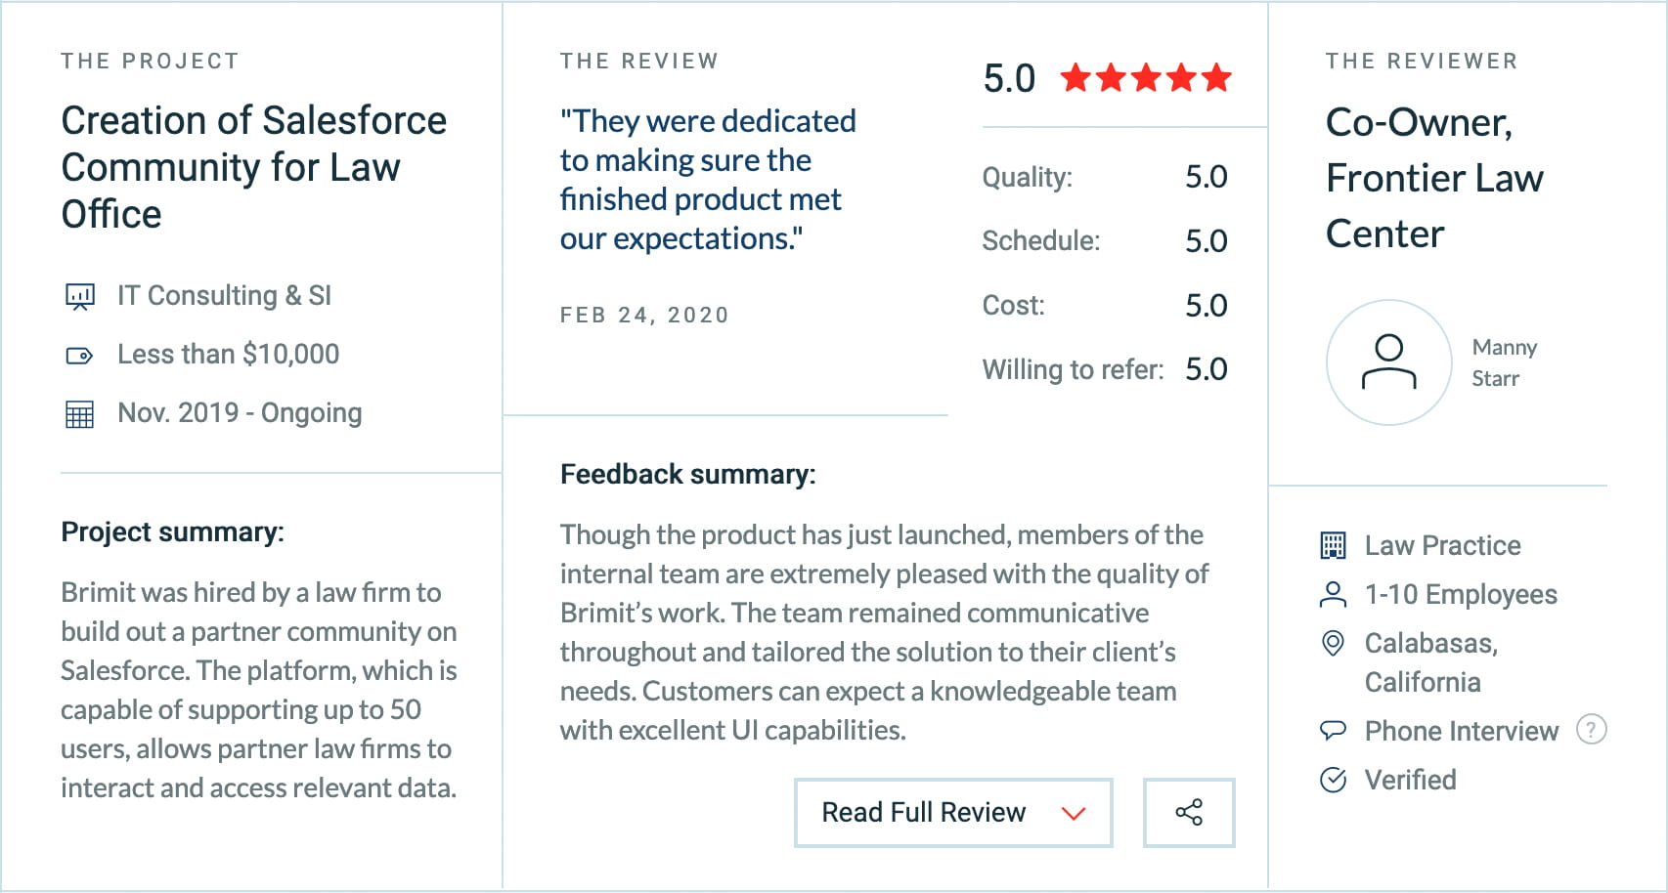Select the Co-Owner, Frontier Law Center heading

pos(1433,178)
